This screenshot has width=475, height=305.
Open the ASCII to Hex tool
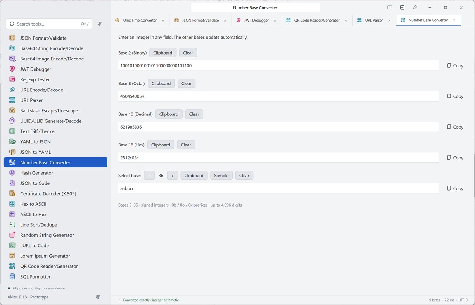coord(55,214)
